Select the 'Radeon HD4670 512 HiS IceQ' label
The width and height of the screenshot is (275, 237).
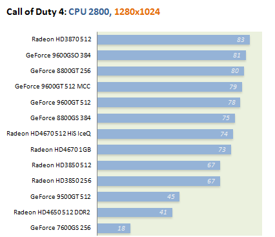[x=49, y=134]
